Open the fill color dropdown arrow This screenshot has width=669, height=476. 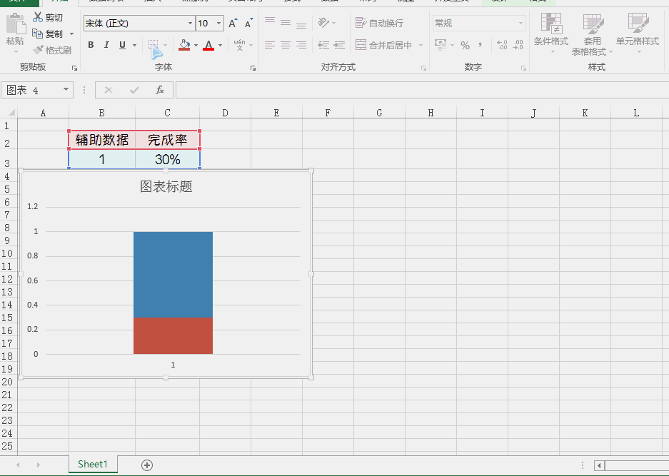point(196,45)
